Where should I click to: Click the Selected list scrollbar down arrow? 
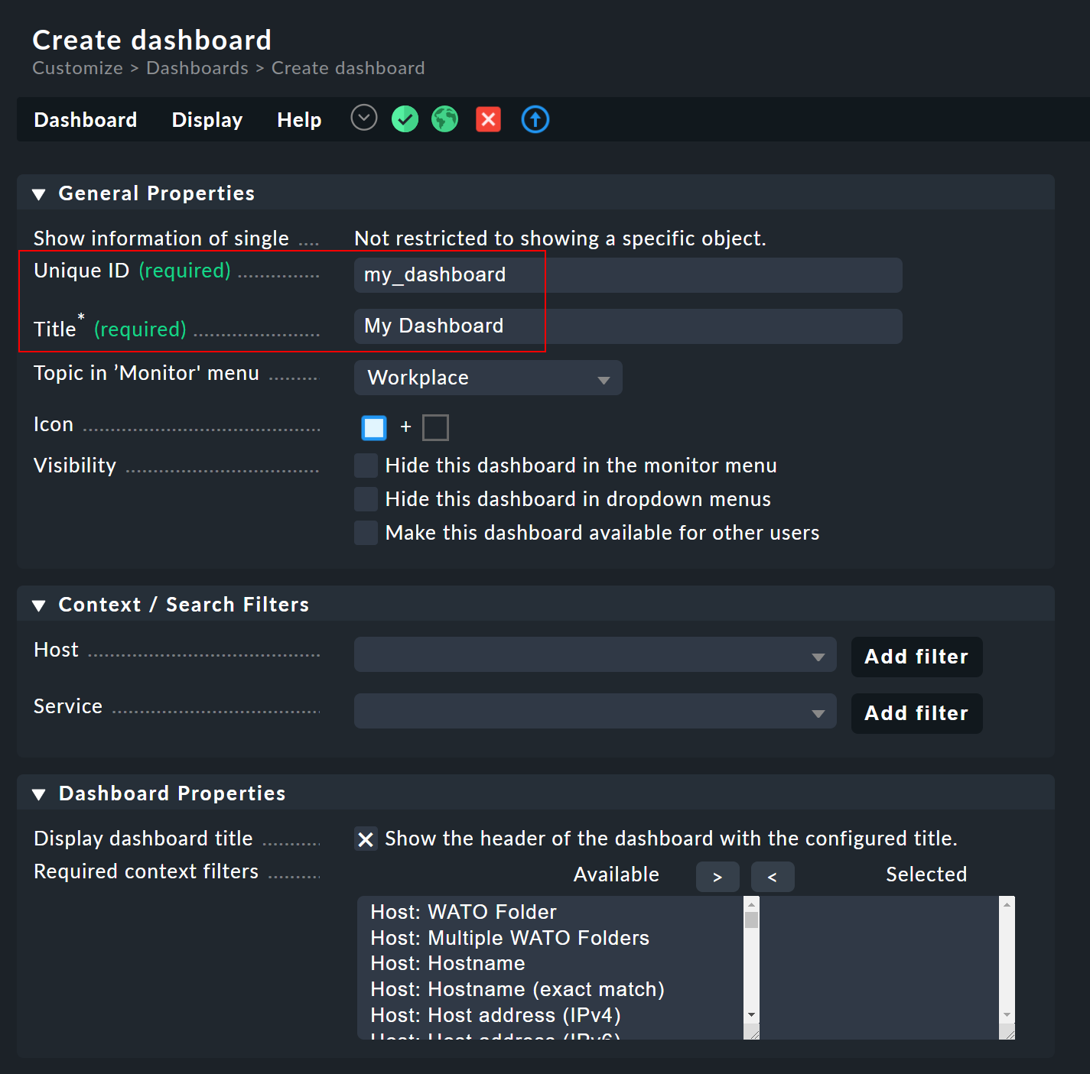pos(1007,1015)
